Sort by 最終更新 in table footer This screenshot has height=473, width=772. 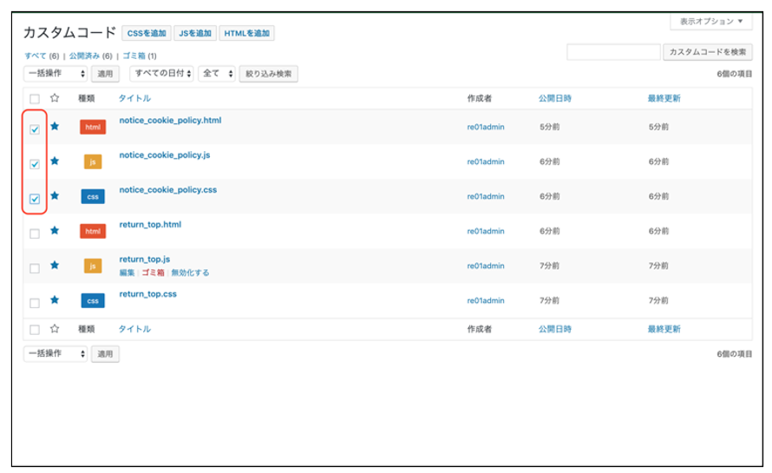click(x=664, y=329)
